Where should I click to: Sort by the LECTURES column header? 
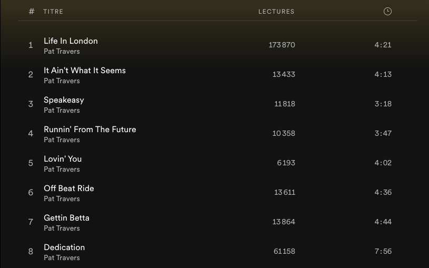pyautogui.click(x=276, y=12)
